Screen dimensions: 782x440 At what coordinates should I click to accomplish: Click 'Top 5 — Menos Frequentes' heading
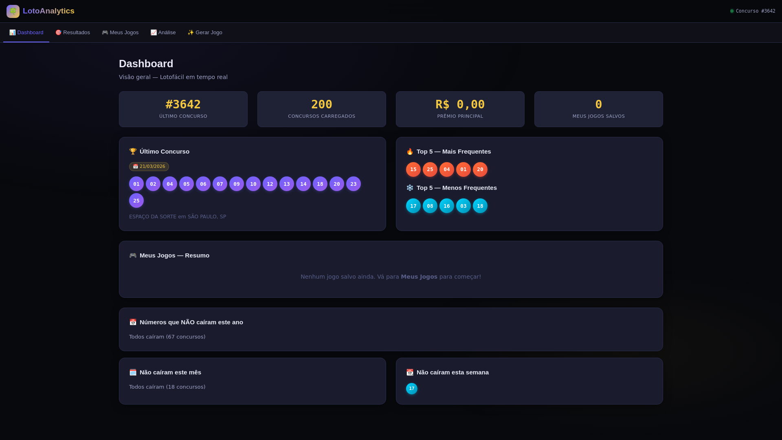457,188
